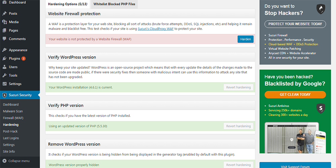This screenshot has height=168, width=336.
Task: Click Virtual Website Patching text
Action: 285,49
